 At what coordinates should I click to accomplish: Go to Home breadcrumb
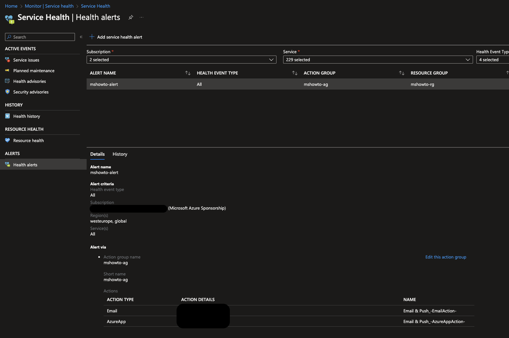11,6
